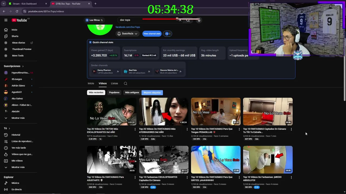Follow Oscuros Relatos similar channel icon
The height and width of the screenshot is (194, 346).
click(180, 71)
